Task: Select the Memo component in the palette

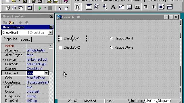Action: tap(129, 7)
